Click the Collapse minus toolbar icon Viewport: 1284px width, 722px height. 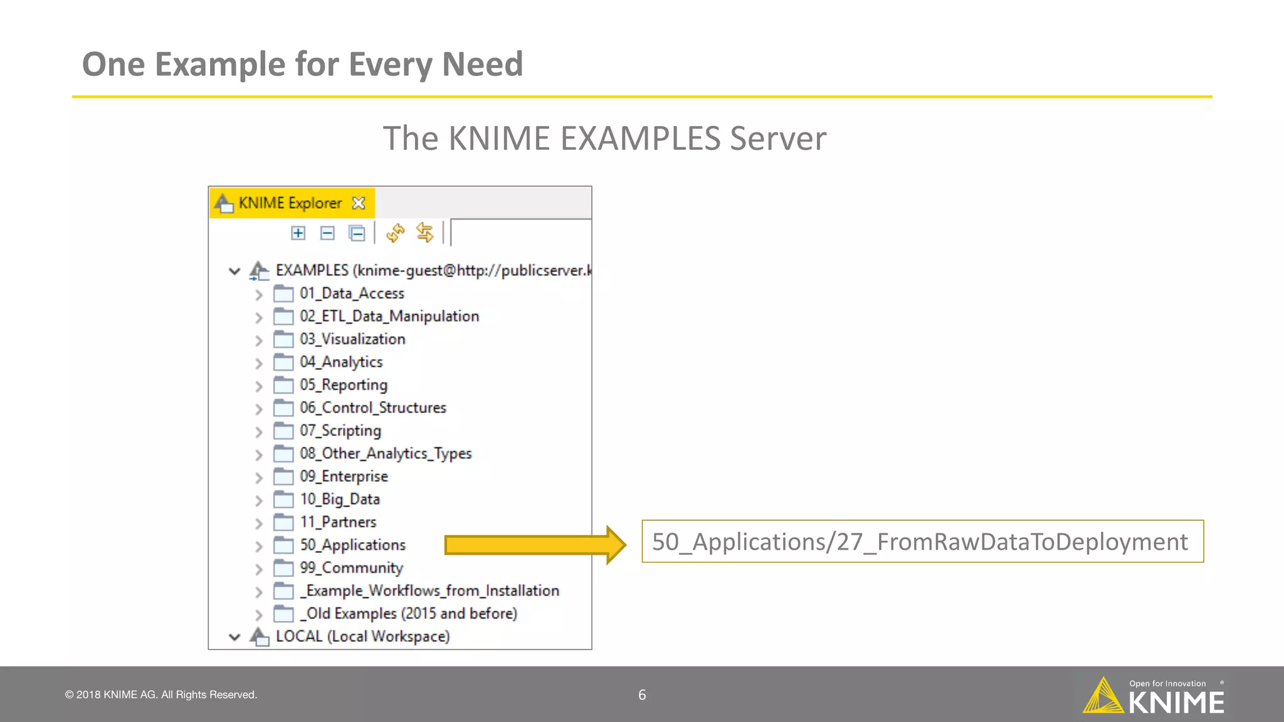pyautogui.click(x=327, y=233)
